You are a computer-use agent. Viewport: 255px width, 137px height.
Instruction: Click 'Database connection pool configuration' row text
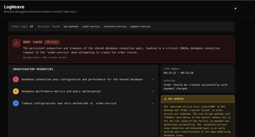[82, 79]
